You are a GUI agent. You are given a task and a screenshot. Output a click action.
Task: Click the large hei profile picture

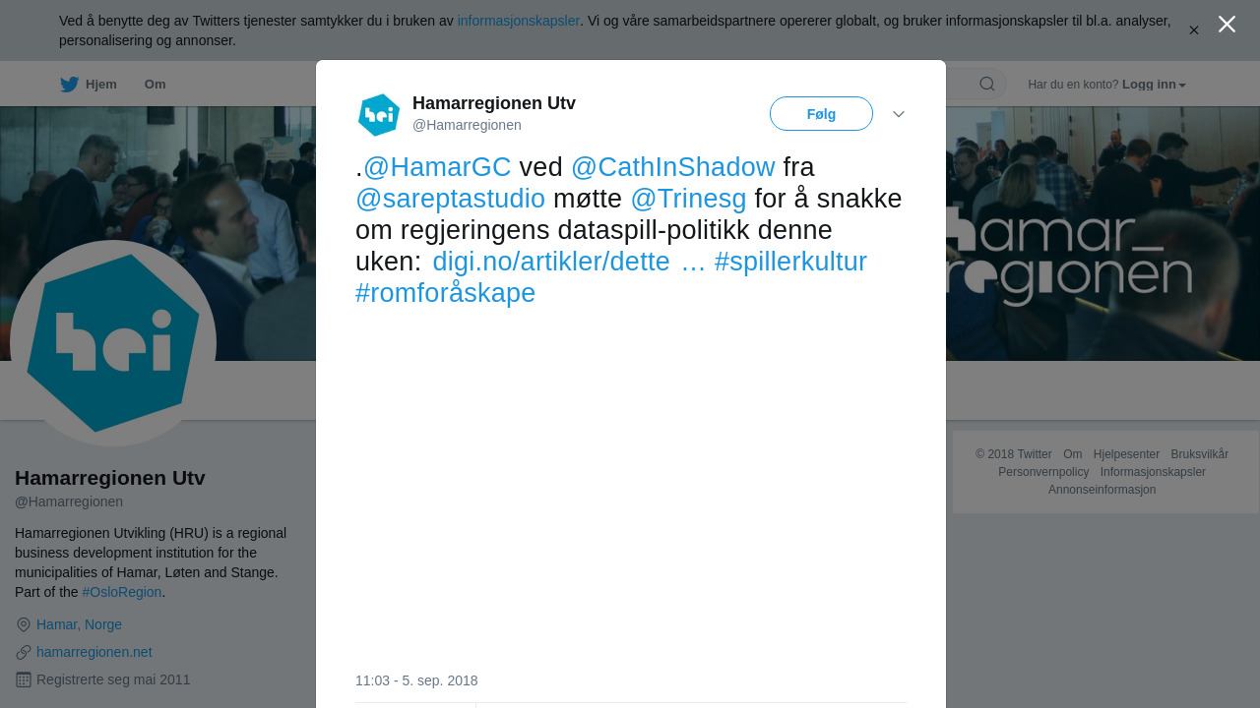point(113,343)
